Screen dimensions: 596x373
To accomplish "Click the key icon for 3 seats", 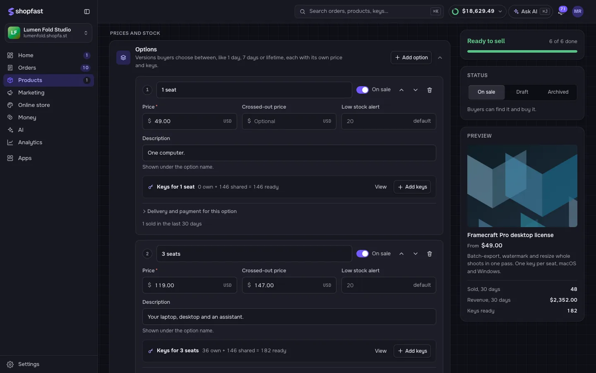I will pyautogui.click(x=151, y=351).
